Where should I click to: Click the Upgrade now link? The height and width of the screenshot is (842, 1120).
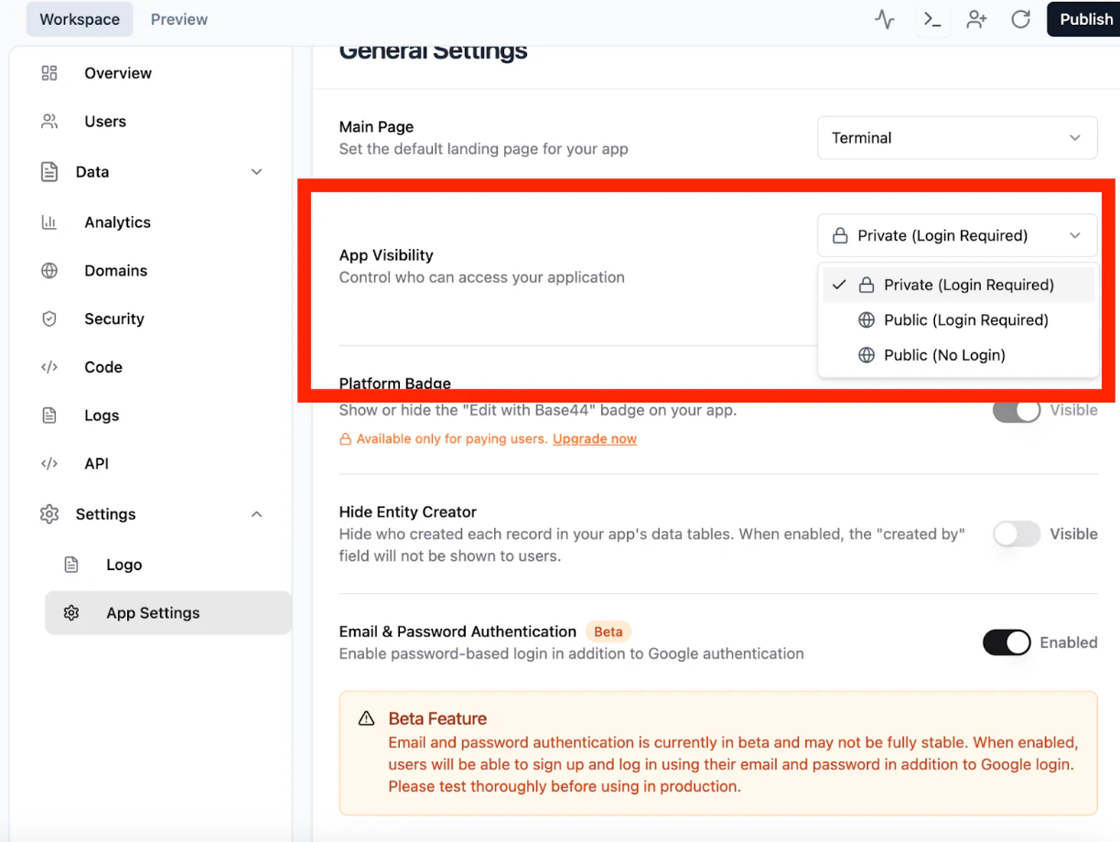tap(595, 439)
